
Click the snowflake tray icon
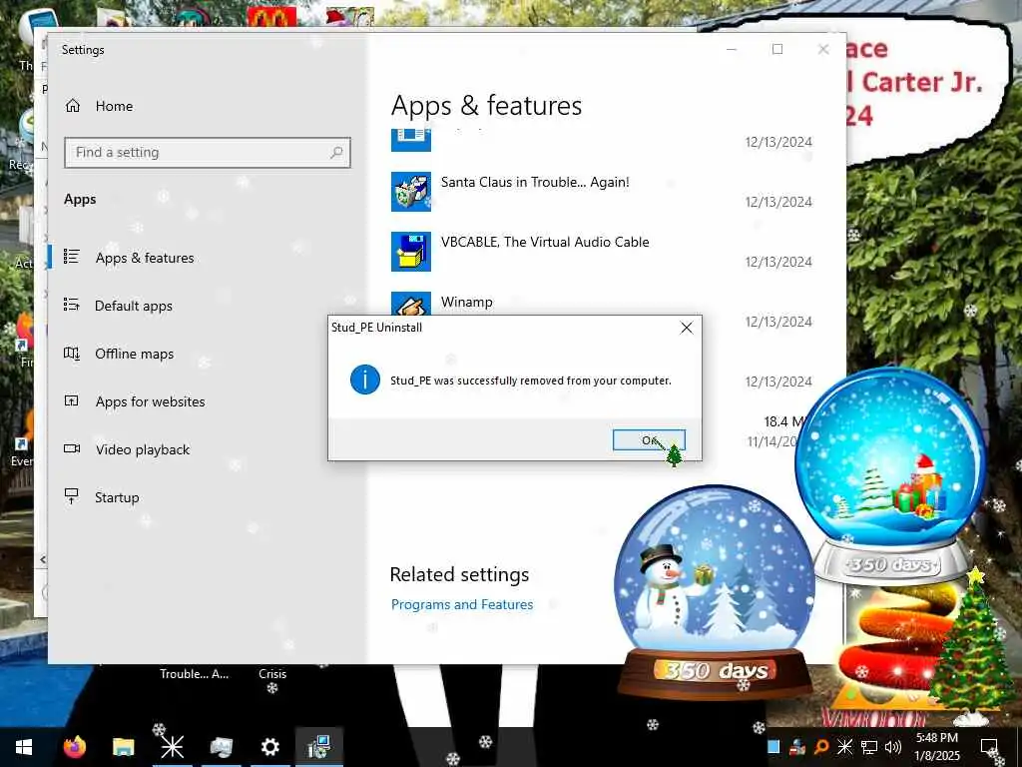[844, 747]
